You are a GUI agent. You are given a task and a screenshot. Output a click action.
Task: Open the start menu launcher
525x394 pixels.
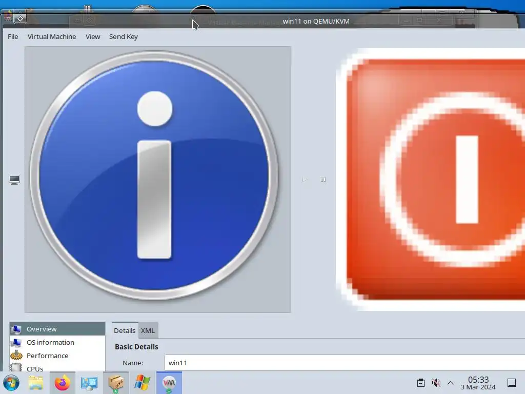pyautogui.click(x=11, y=383)
